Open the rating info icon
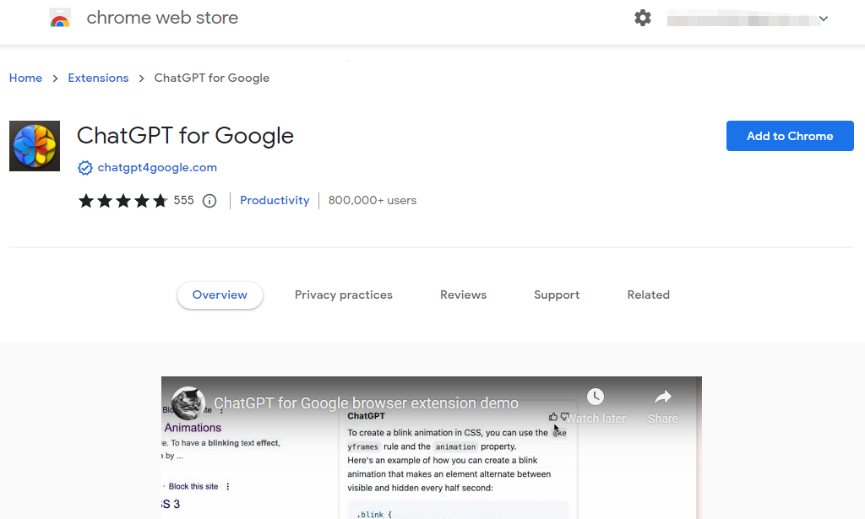The height and width of the screenshot is (519, 865). pyautogui.click(x=209, y=201)
